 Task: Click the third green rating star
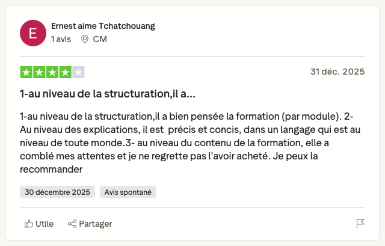coord(52,72)
